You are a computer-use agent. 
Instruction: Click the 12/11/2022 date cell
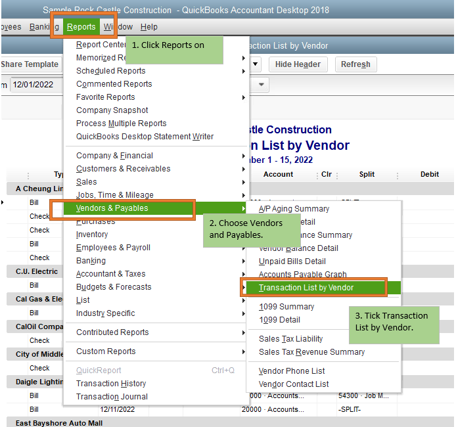coord(117,409)
